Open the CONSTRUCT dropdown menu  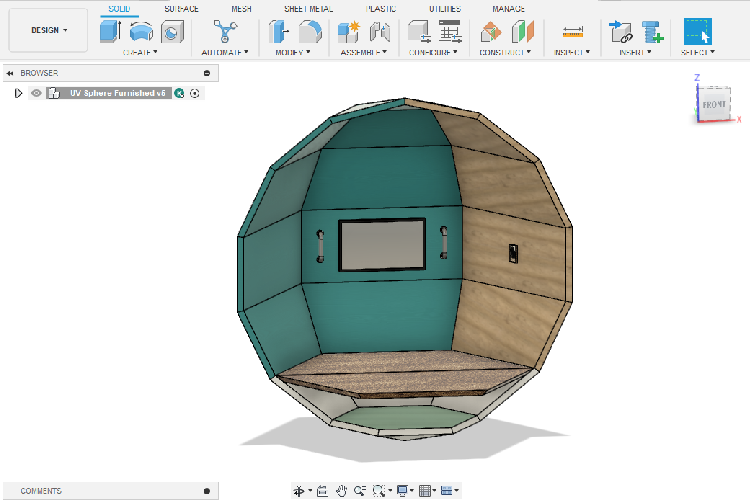pos(505,53)
